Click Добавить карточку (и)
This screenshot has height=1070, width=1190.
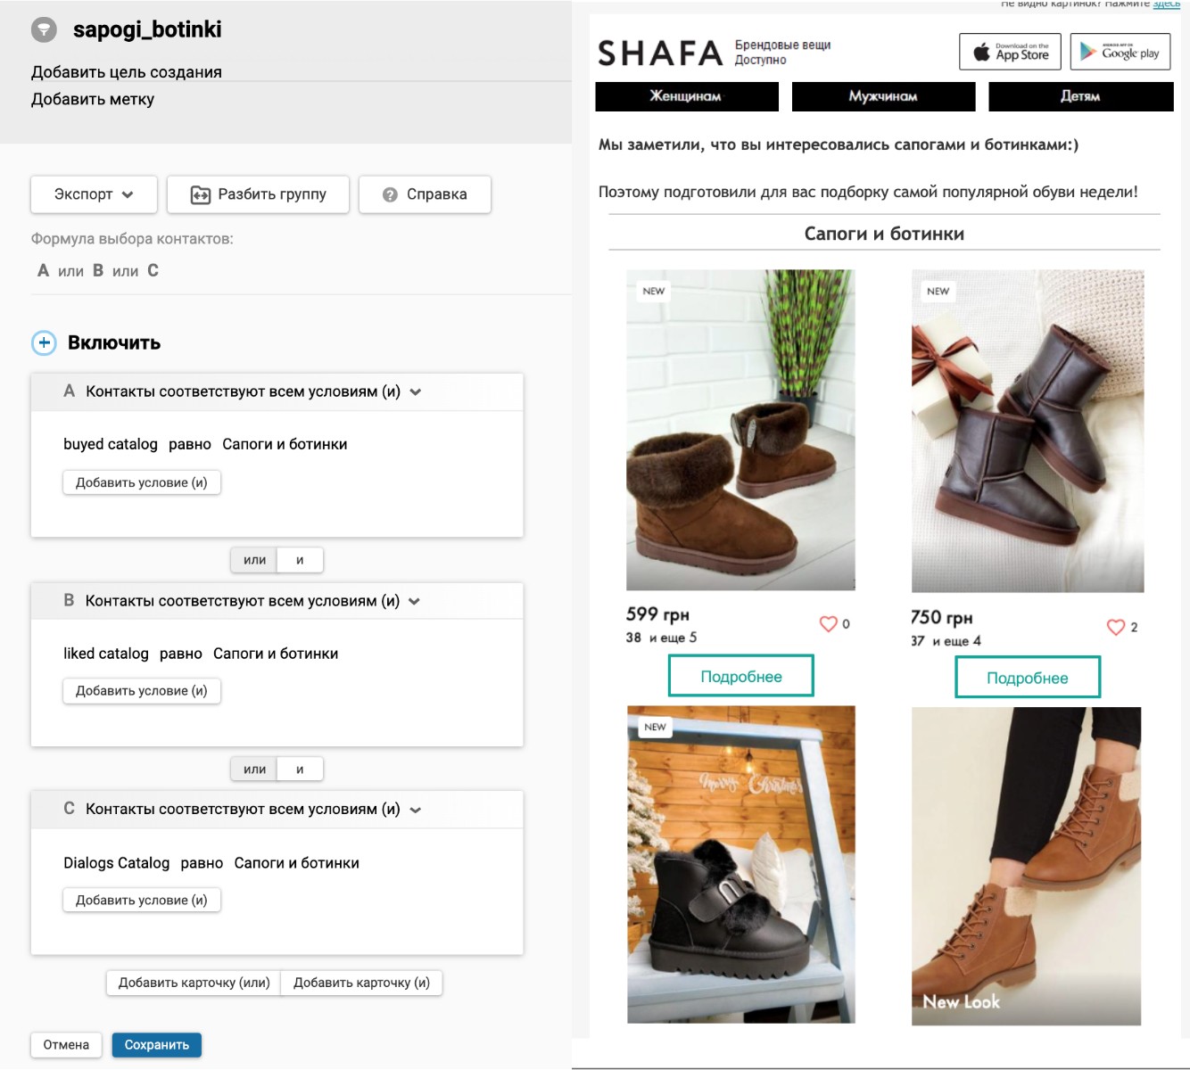pos(361,983)
